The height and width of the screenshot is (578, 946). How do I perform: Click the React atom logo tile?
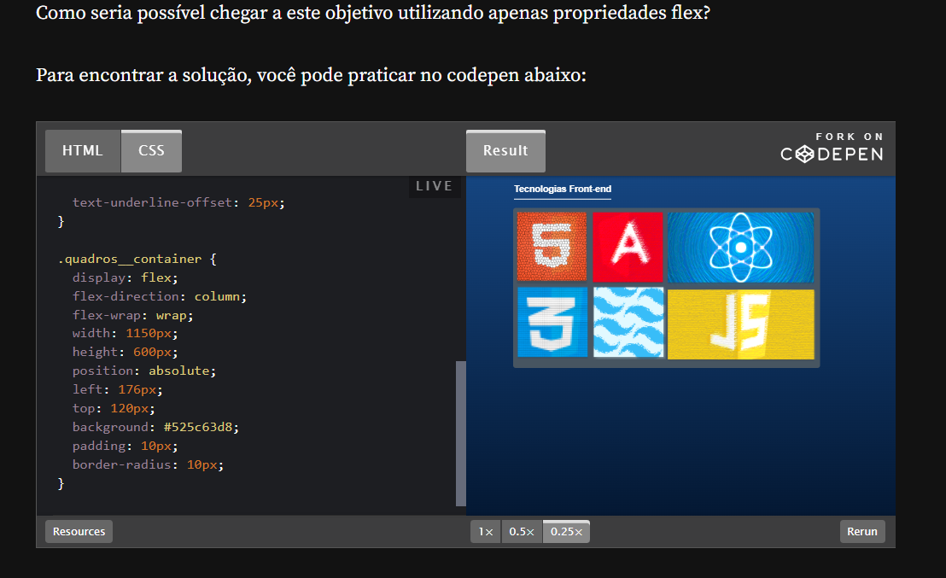[741, 248]
